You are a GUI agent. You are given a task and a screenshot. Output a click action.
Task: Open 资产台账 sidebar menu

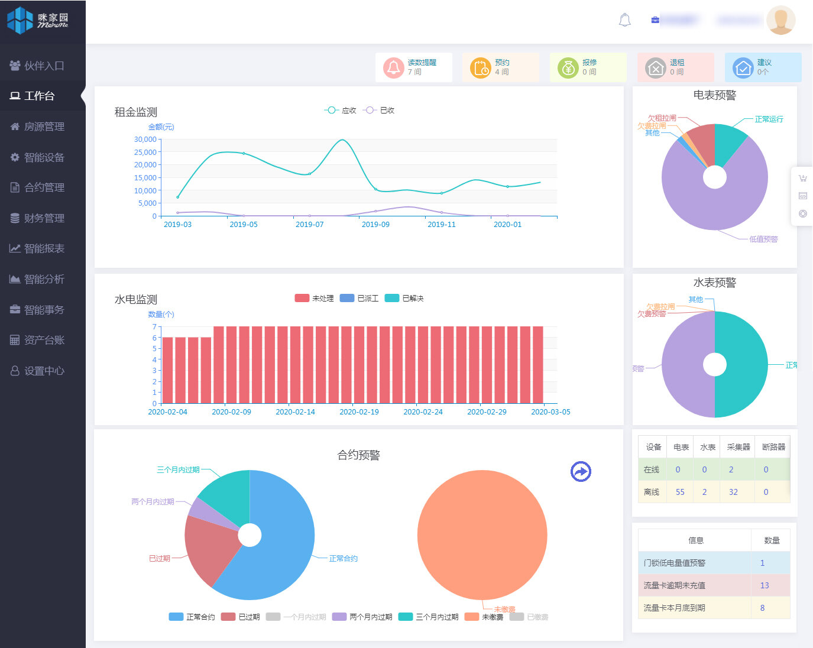43,340
